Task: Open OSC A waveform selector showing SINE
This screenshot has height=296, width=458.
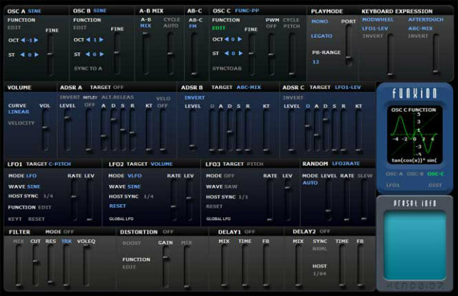Action: click(34, 11)
